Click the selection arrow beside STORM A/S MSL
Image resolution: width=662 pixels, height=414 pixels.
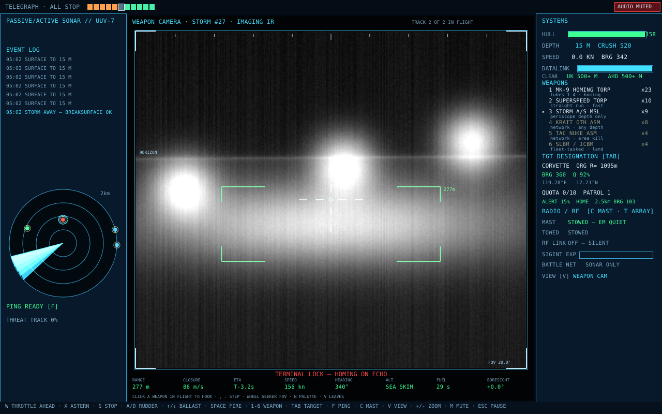click(544, 112)
